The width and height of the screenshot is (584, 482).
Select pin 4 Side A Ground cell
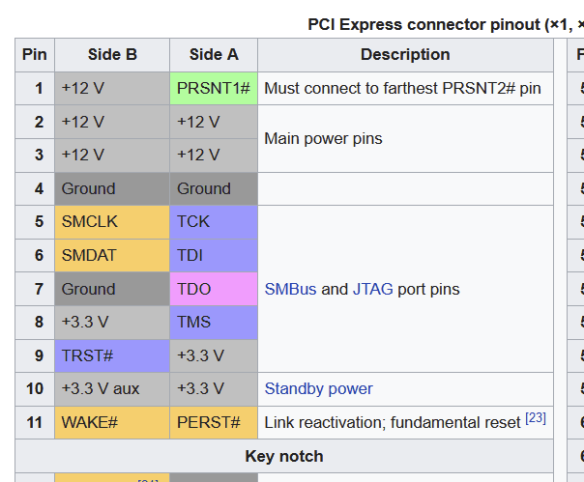[x=214, y=188]
